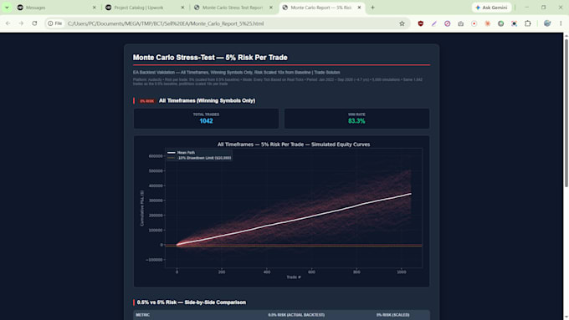Screen dimensions: 569x320
Task: View File site information chip
Action: point(55,23)
